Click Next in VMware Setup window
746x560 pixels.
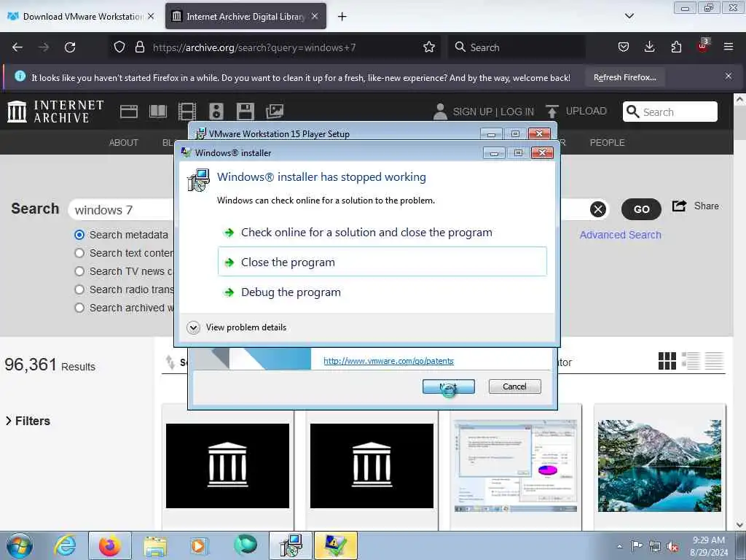(448, 386)
